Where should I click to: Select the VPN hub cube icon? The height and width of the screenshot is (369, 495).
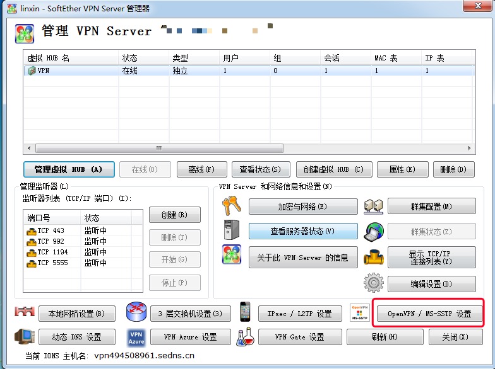click(x=32, y=71)
